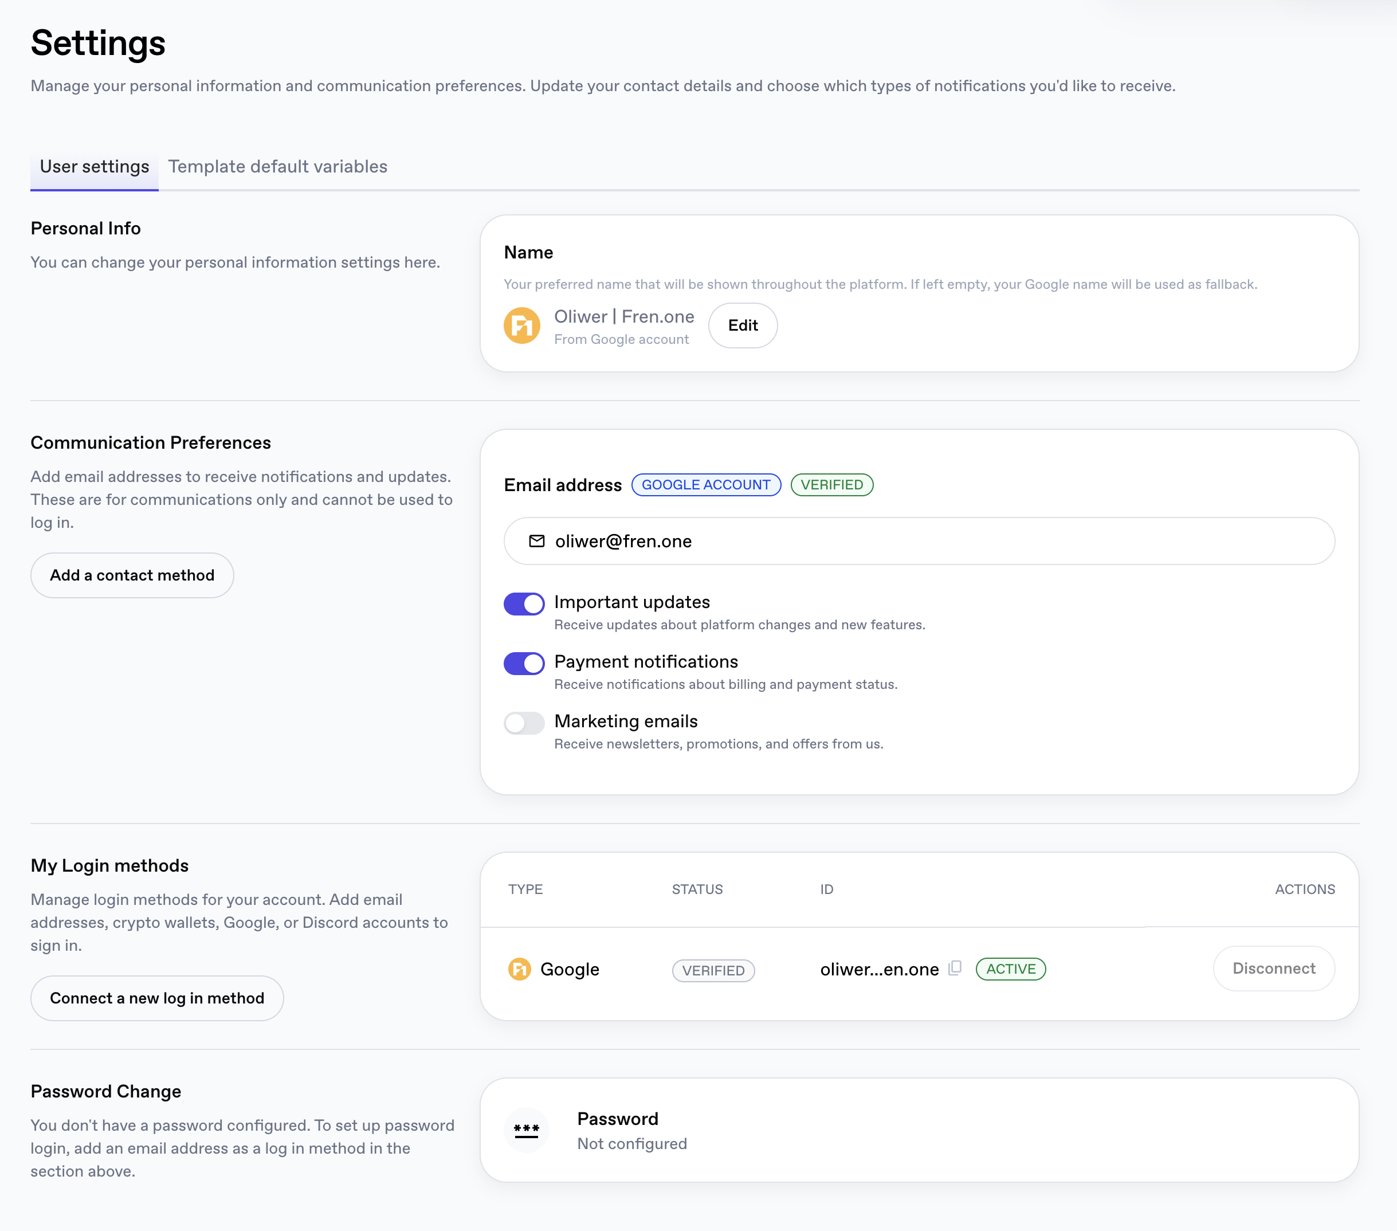Click the STATUS column header
This screenshot has height=1231, width=1397.
(x=697, y=889)
